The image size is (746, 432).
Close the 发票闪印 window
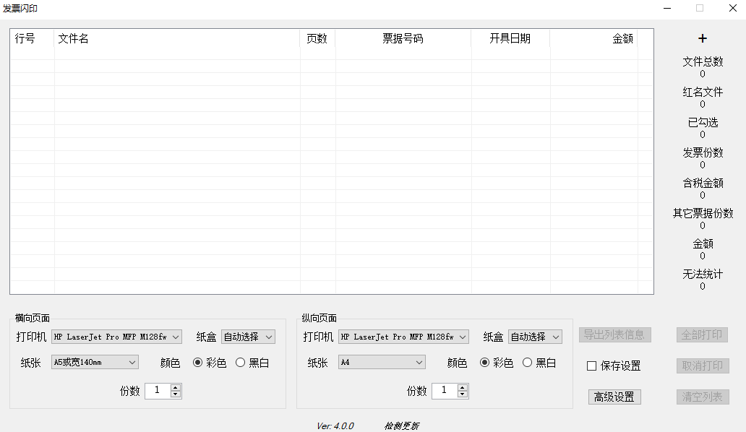tap(733, 8)
